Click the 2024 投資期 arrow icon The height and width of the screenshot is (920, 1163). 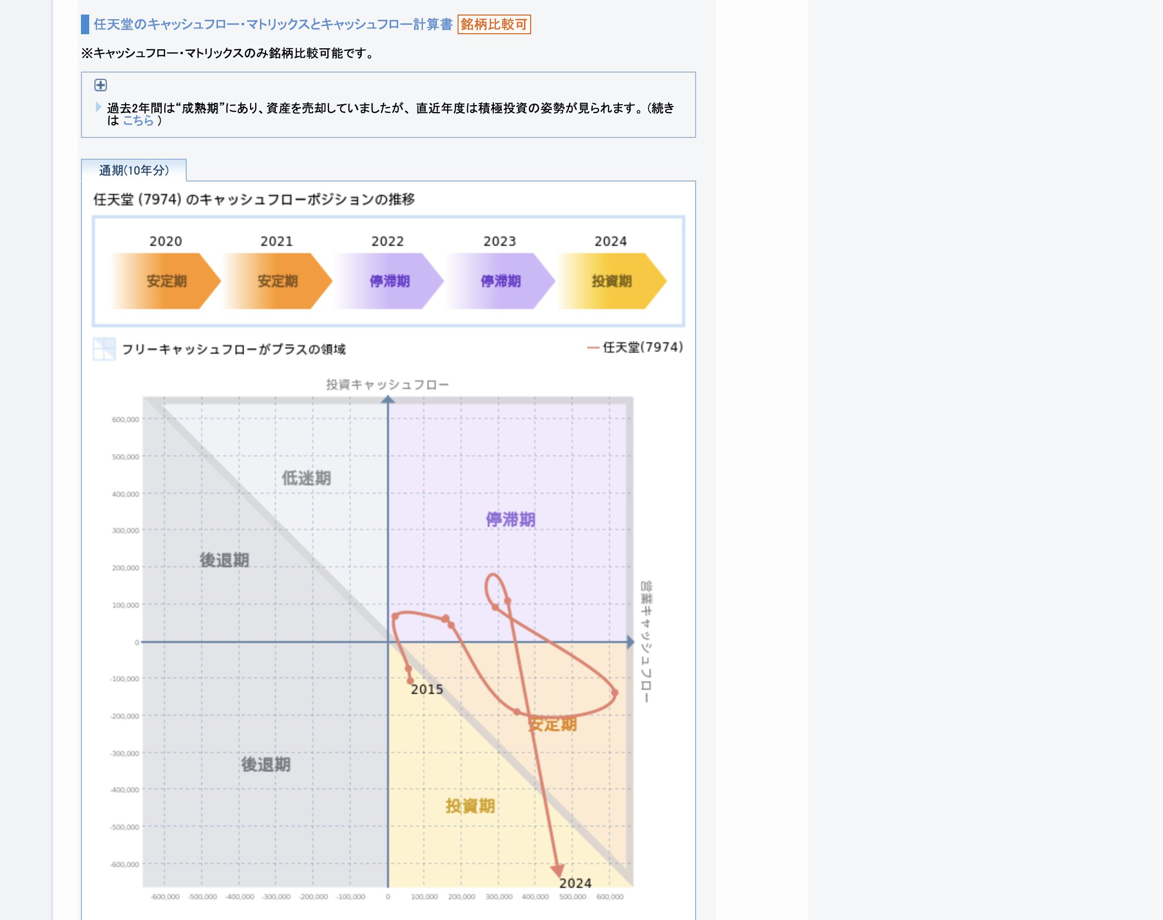(611, 281)
